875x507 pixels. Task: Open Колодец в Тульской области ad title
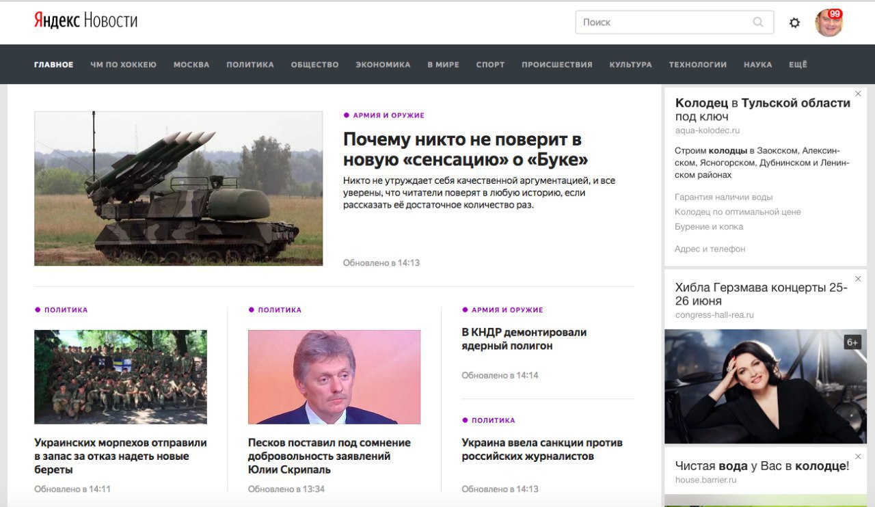(763, 109)
